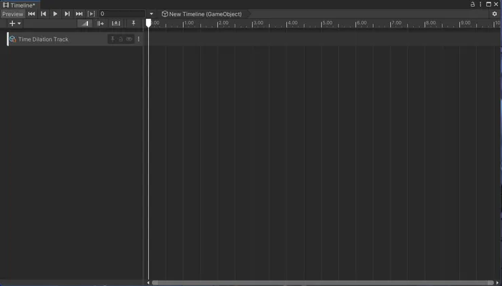
Task: Step back to previous frame
Action: pos(43,14)
